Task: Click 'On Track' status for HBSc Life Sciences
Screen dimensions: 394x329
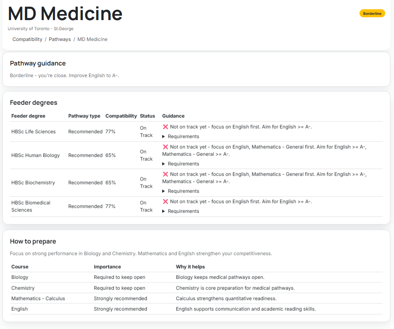Action: coord(146,131)
